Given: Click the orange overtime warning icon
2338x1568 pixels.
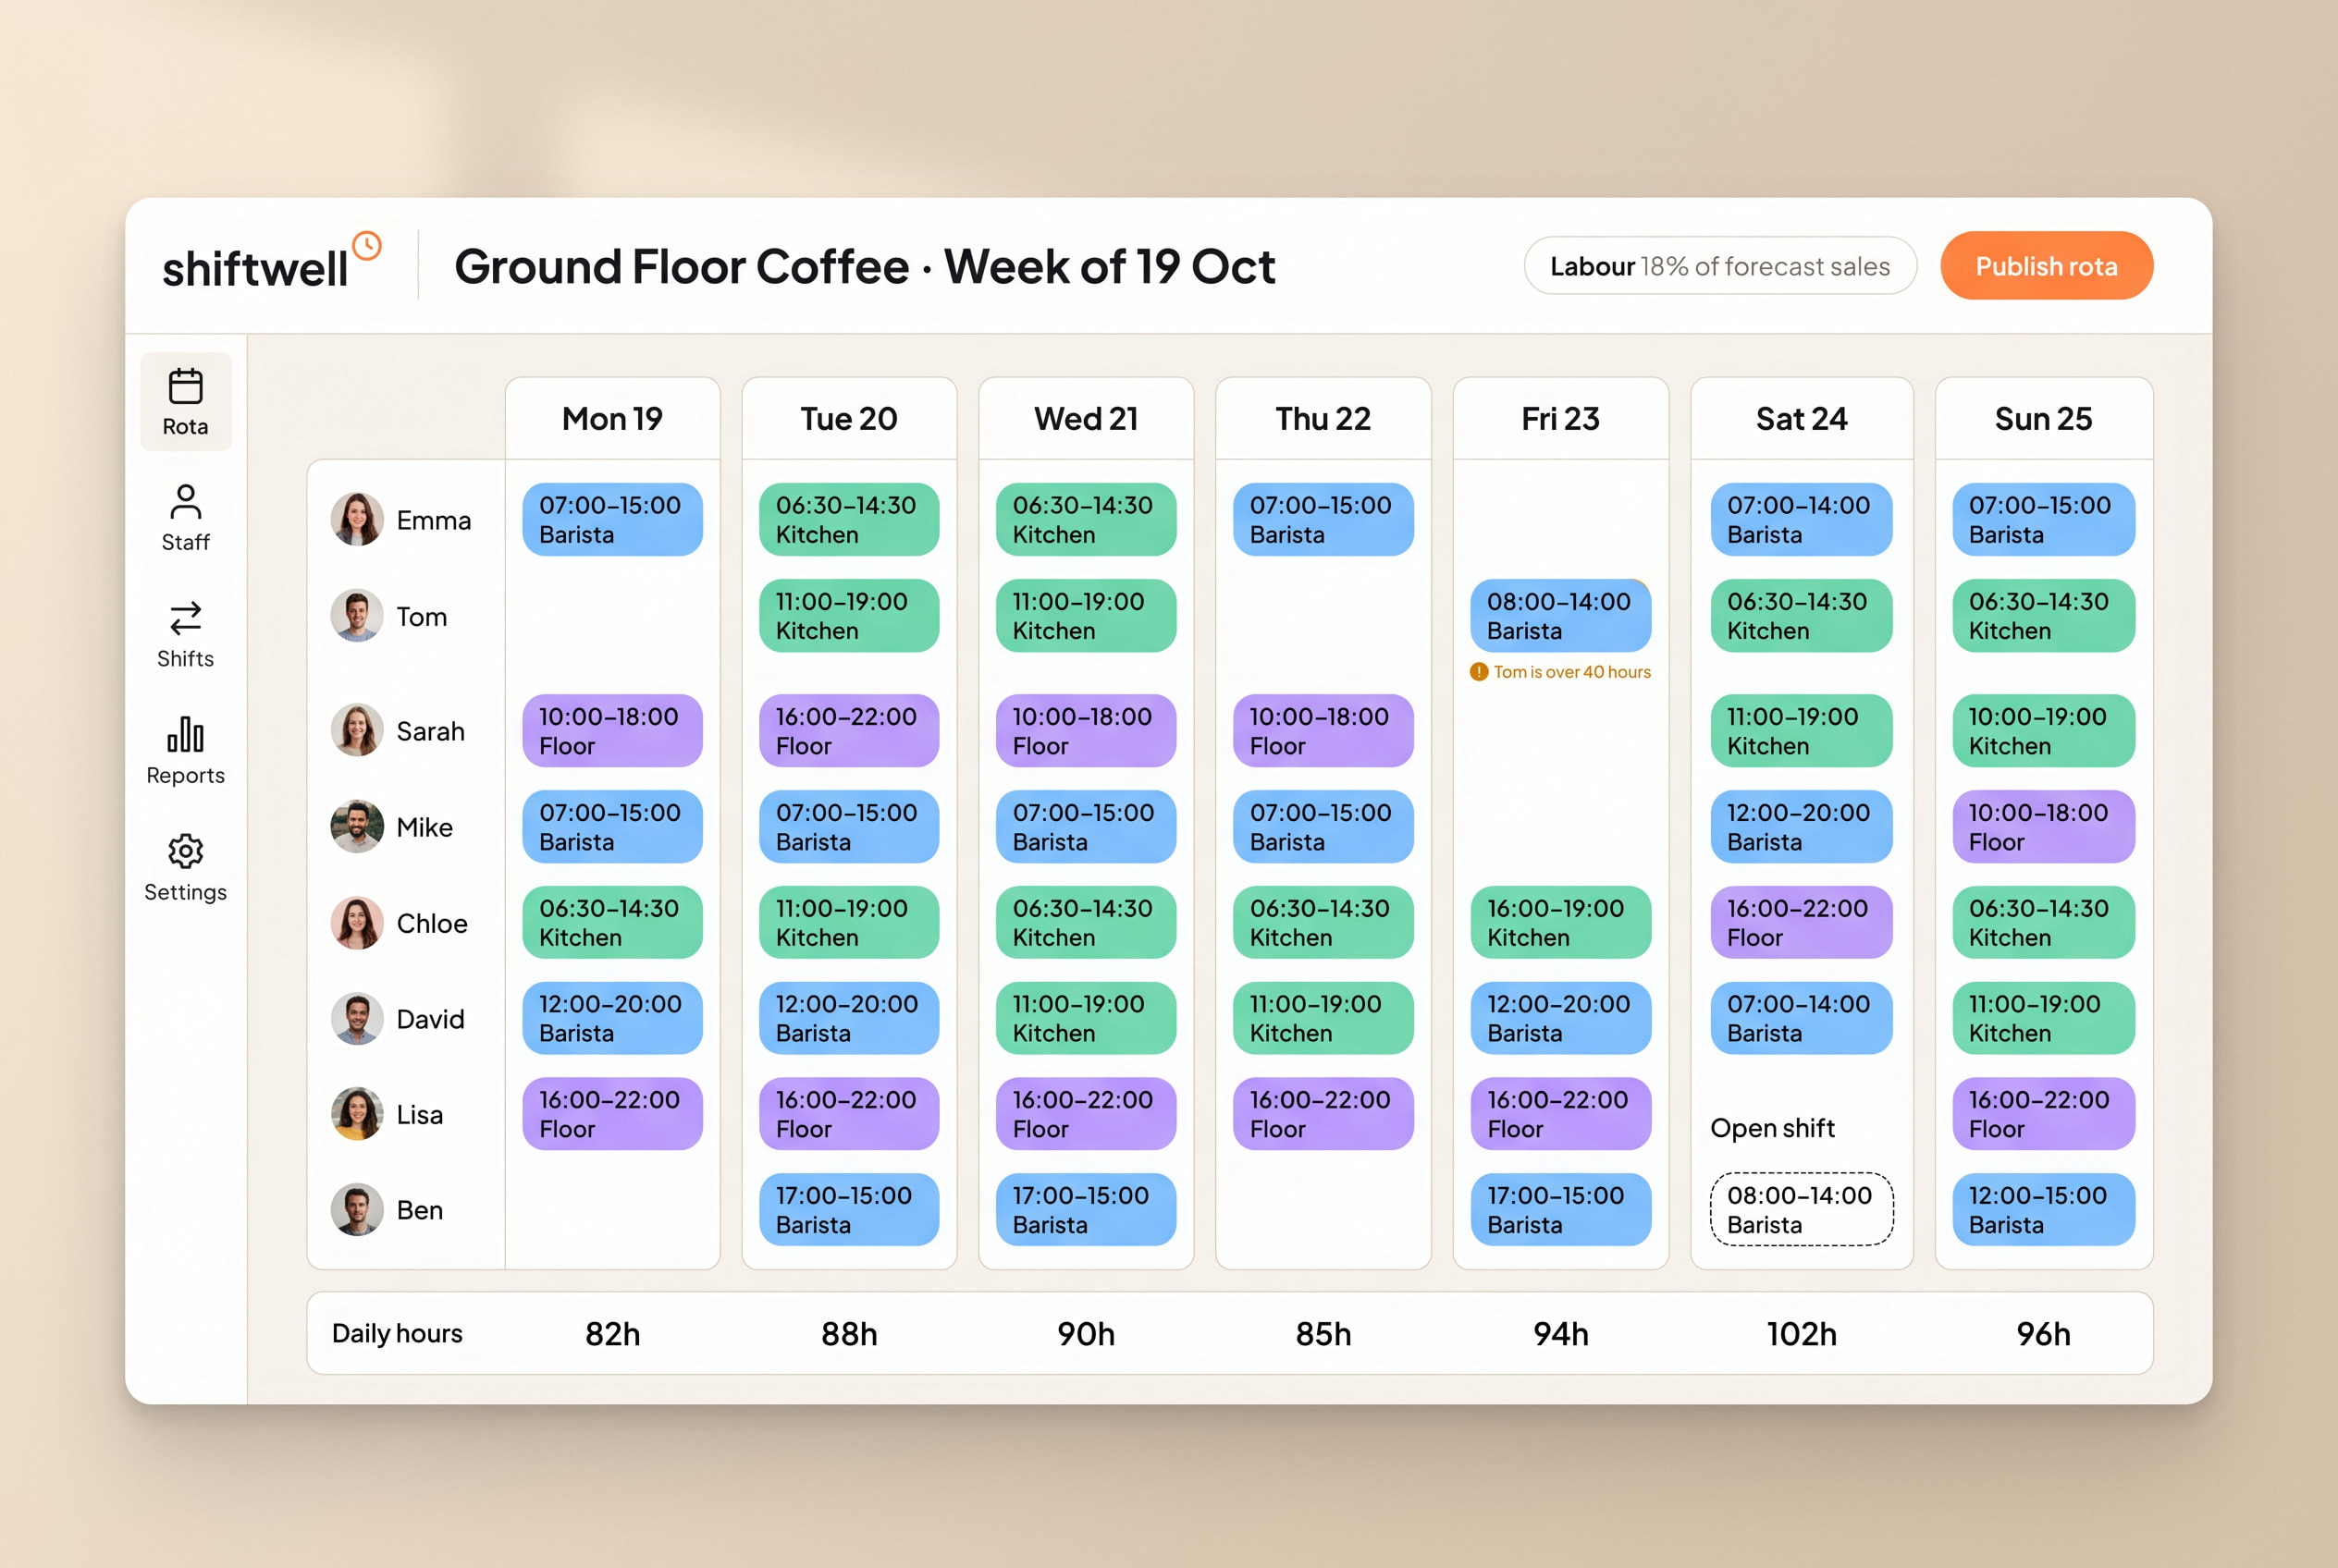Looking at the screenshot, I should [1479, 672].
